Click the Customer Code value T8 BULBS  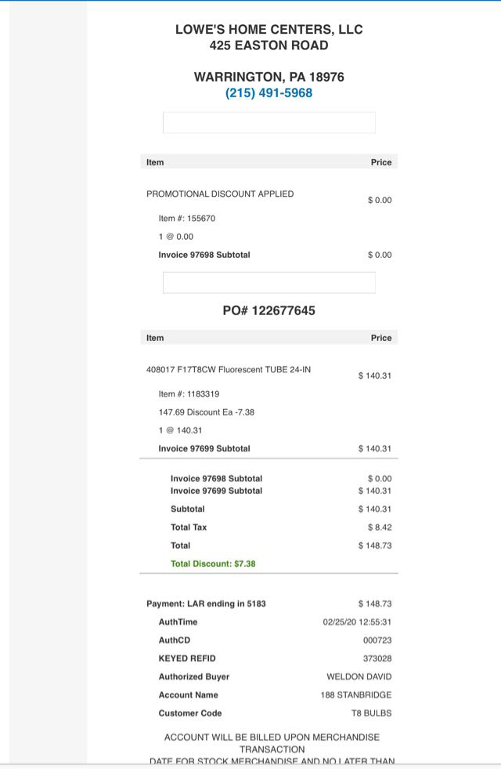pos(371,713)
